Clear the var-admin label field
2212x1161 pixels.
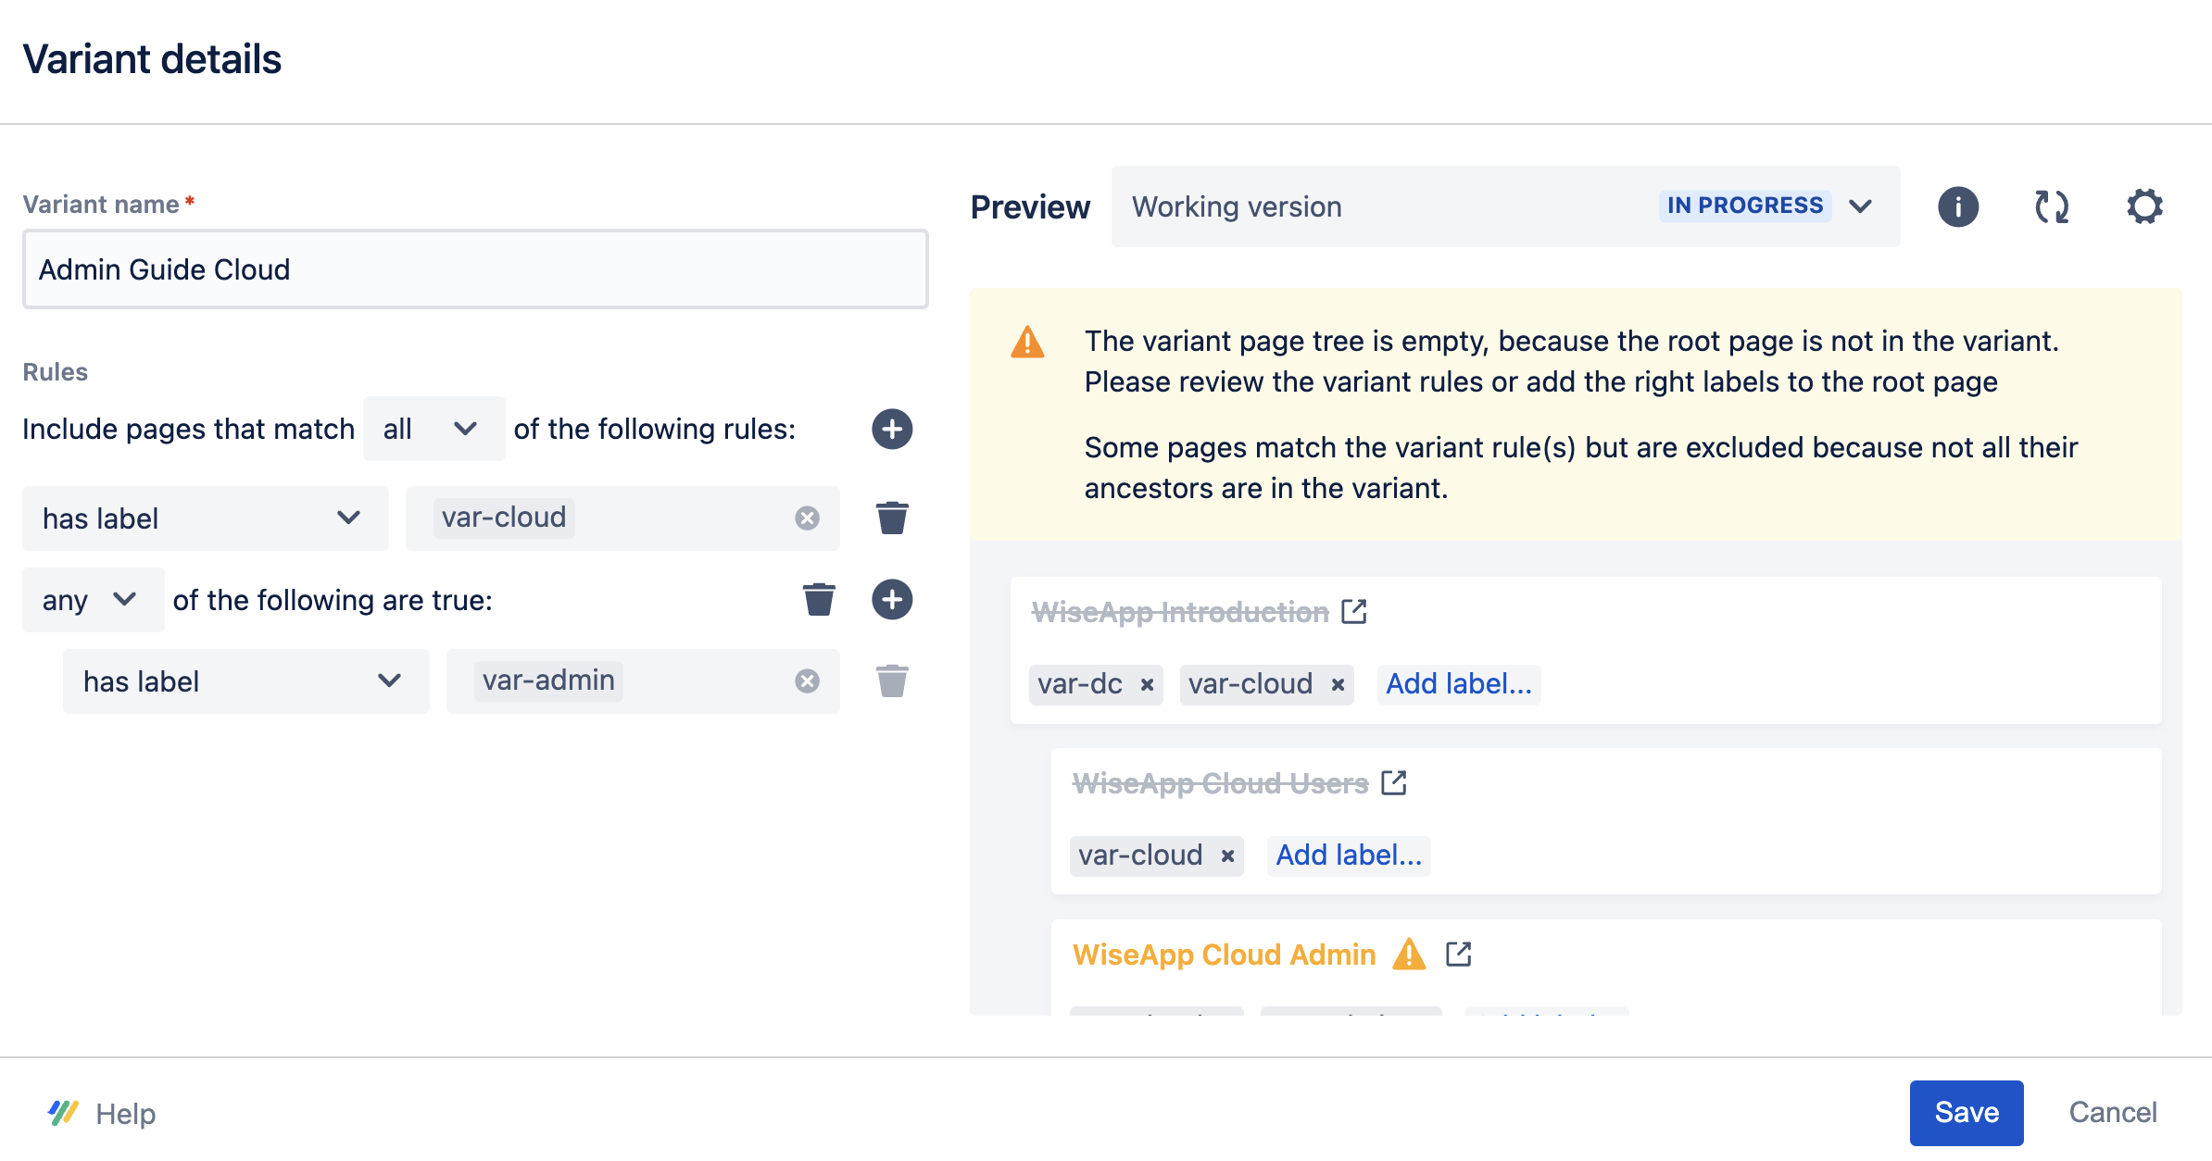coord(807,681)
